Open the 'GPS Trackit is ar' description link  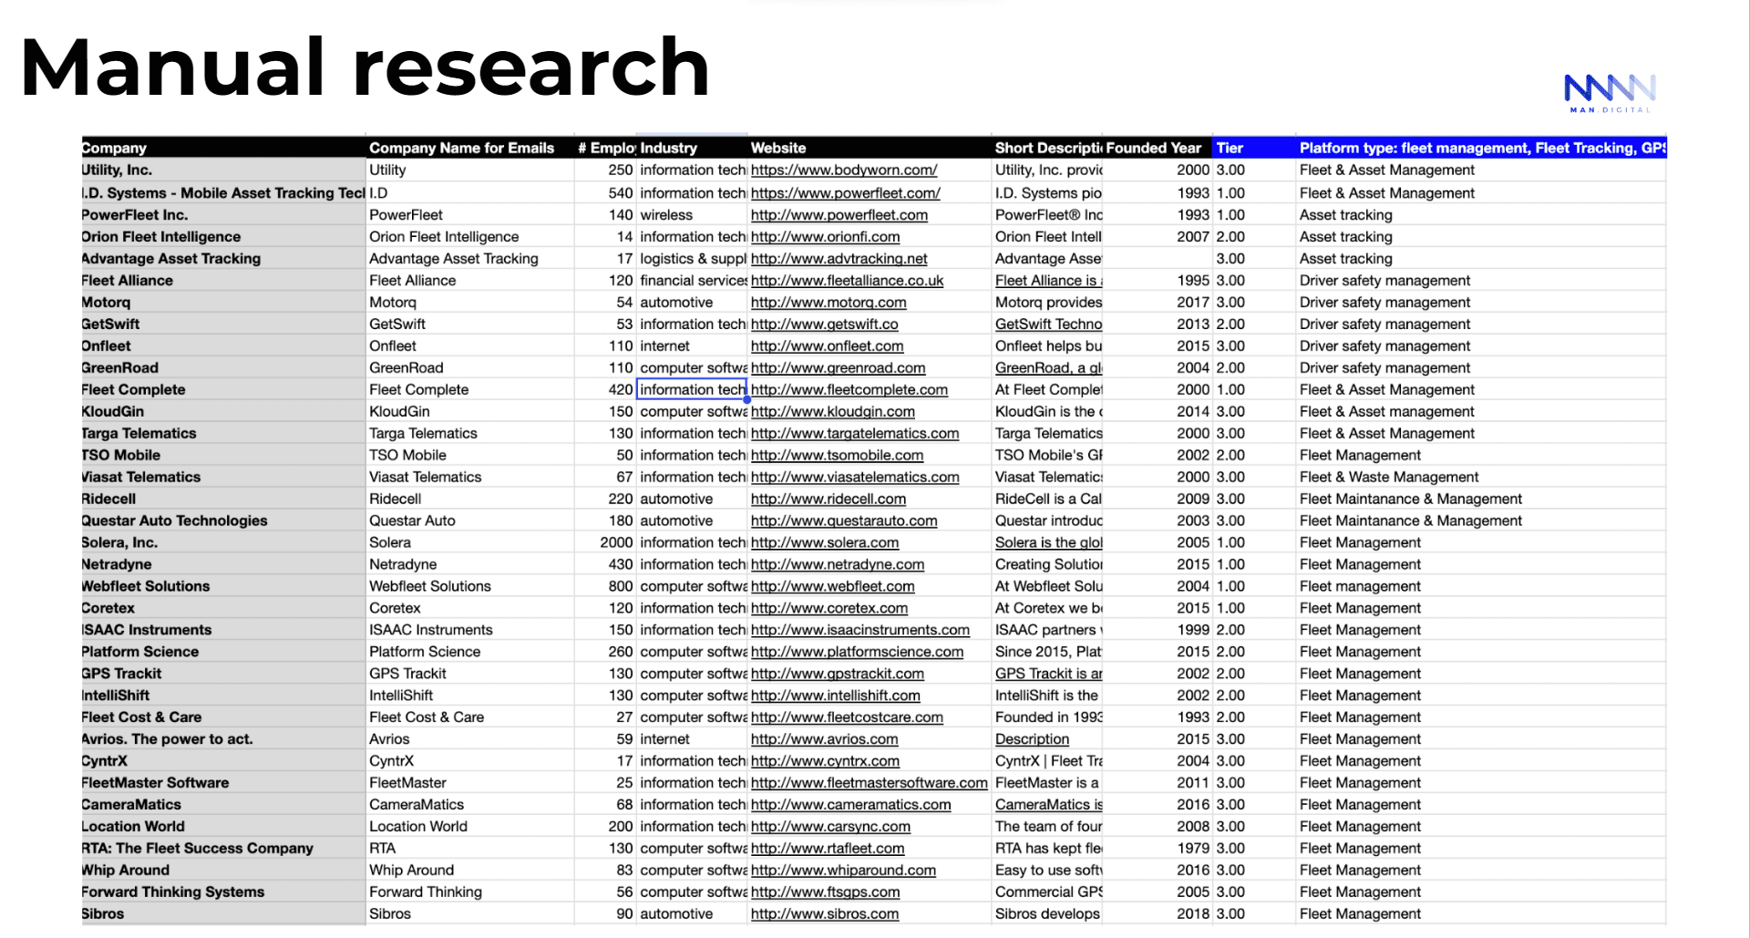[1048, 675]
